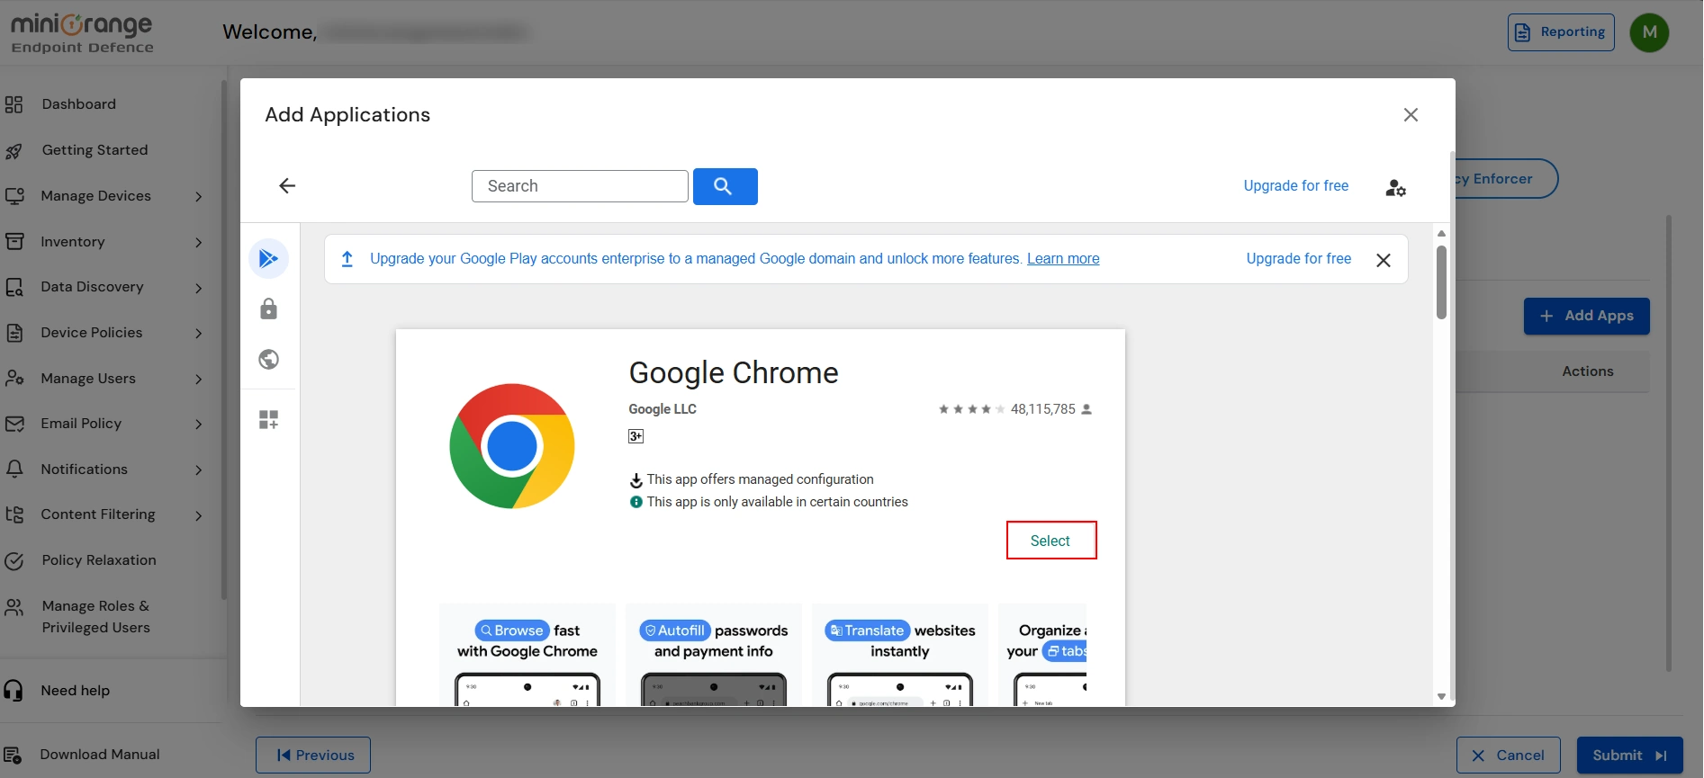1704x778 pixels.
Task: Click the Device Policies document icon
Action: pyautogui.click(x=14, y=333)
